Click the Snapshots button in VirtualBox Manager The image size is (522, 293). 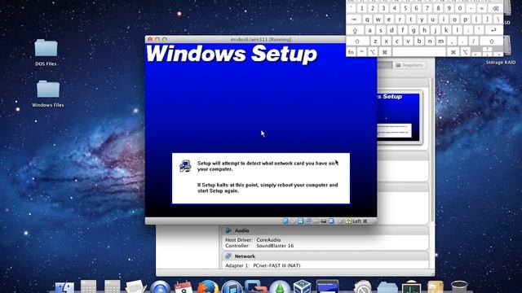coord(409,65)
